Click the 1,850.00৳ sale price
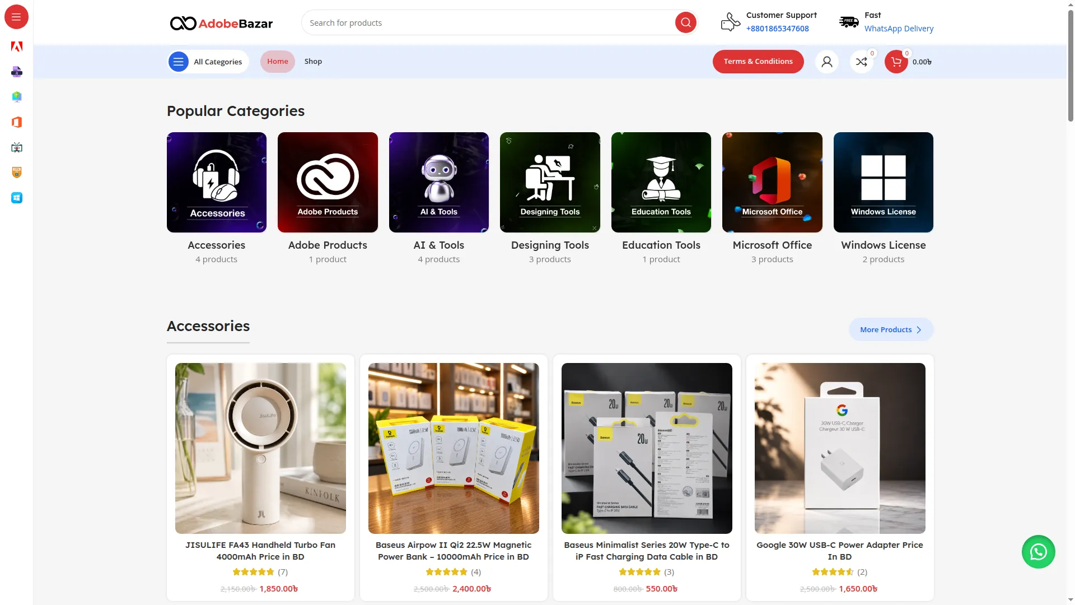Image resolution: width=1075 pixels, height=605 pixels. click(279, 589)
